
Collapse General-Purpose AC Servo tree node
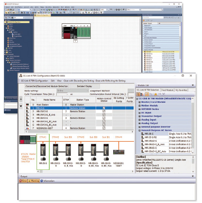pyautogui.click(x=139, y=130)
